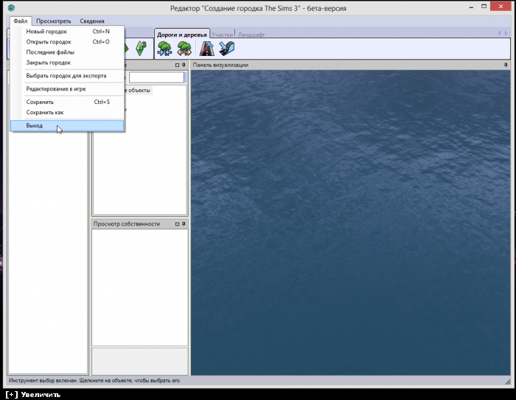Viewport: 516px width, 400px height.
Task: Select the curved road with blue arrow icon
Action: point(226,49)
